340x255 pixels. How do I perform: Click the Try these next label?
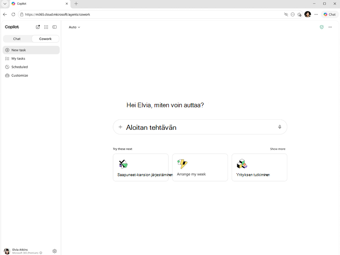click(x=122, y=149)
